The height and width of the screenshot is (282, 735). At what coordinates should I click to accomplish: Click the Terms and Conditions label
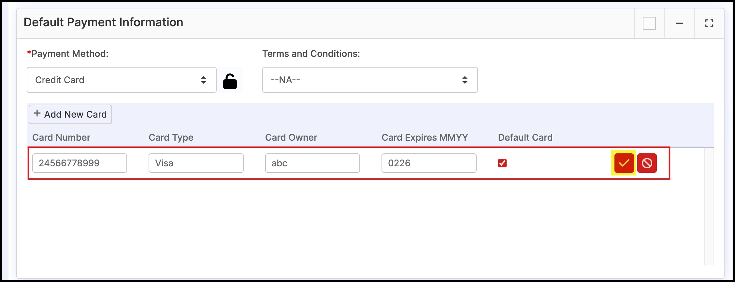(x=311, y=54)
